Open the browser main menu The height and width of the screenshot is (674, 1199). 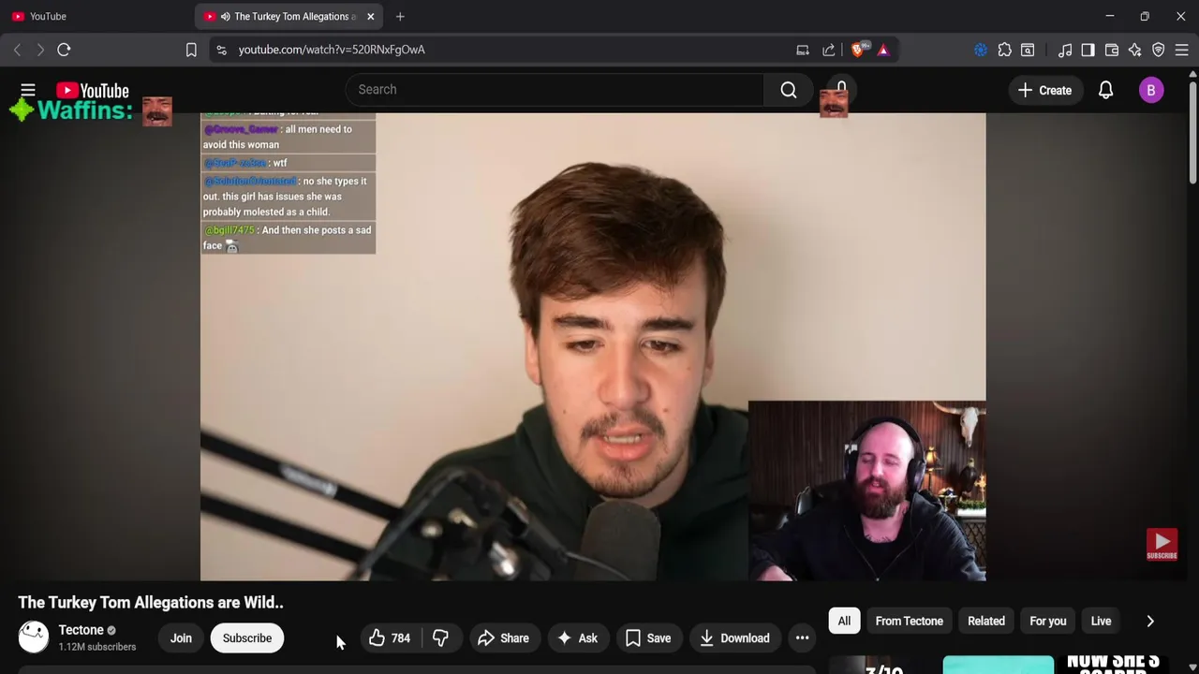point(1183,50)
